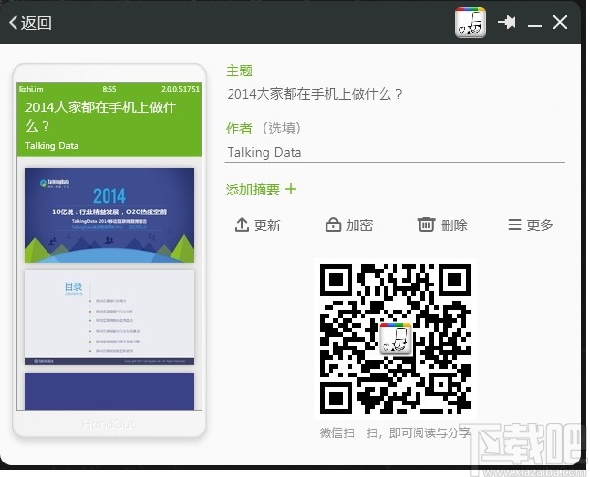
Task: Edit the 主题 title input field
Action: [x=394, y=94]
